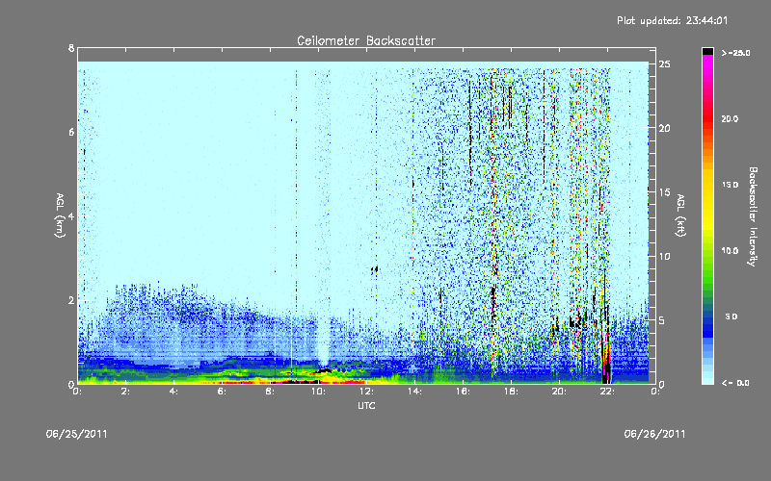Pick the black segment atop the color bar
Screen dimensions: 771x481
coord(707,51)
